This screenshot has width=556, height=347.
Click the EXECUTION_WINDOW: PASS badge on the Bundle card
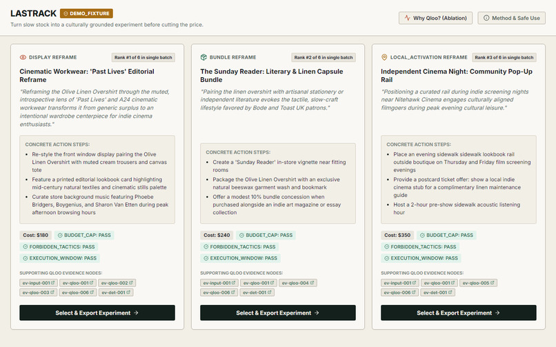click(240, 258)
